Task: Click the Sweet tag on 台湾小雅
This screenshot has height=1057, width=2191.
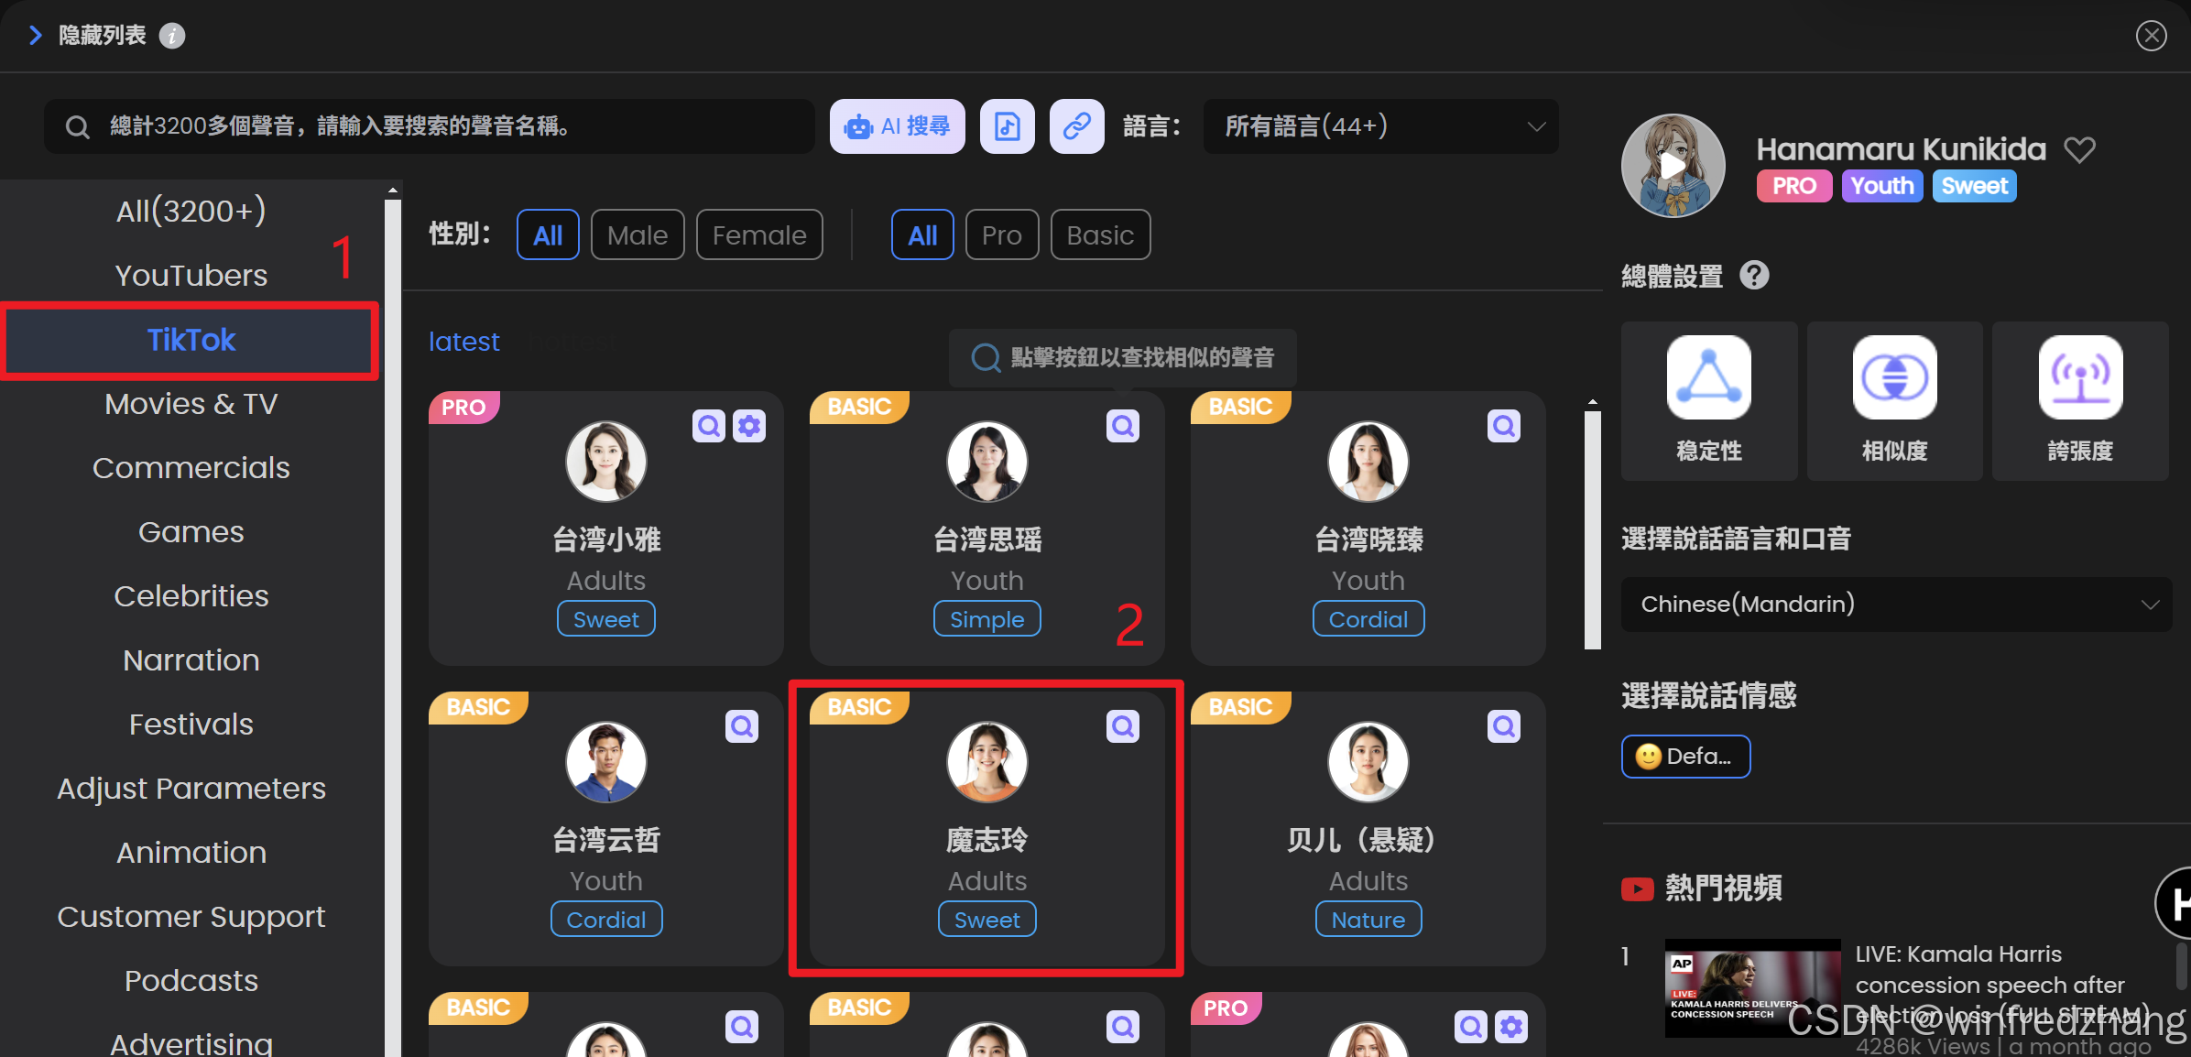Action: [606, 619]
